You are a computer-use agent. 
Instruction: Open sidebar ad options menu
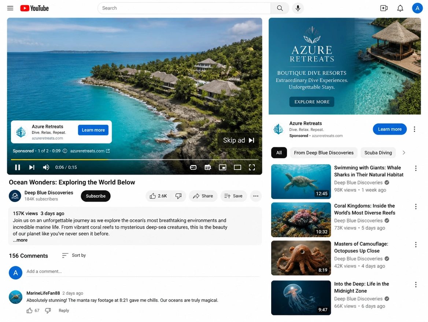(414, 129)
